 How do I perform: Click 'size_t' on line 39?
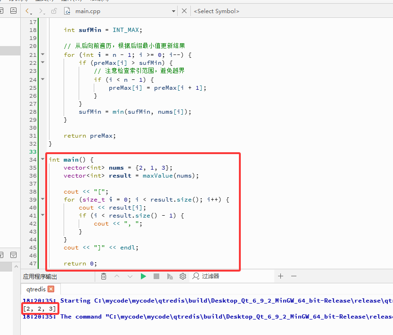tap(94, 200)
